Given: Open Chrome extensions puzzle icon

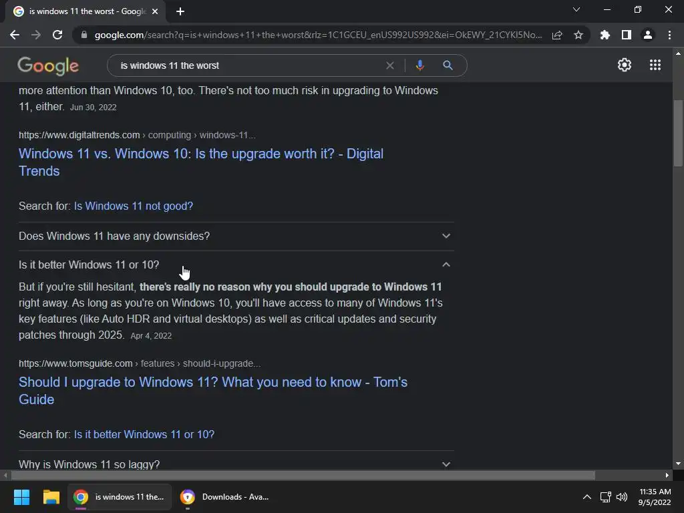Looking at the screenshot, I should point(605,35).
